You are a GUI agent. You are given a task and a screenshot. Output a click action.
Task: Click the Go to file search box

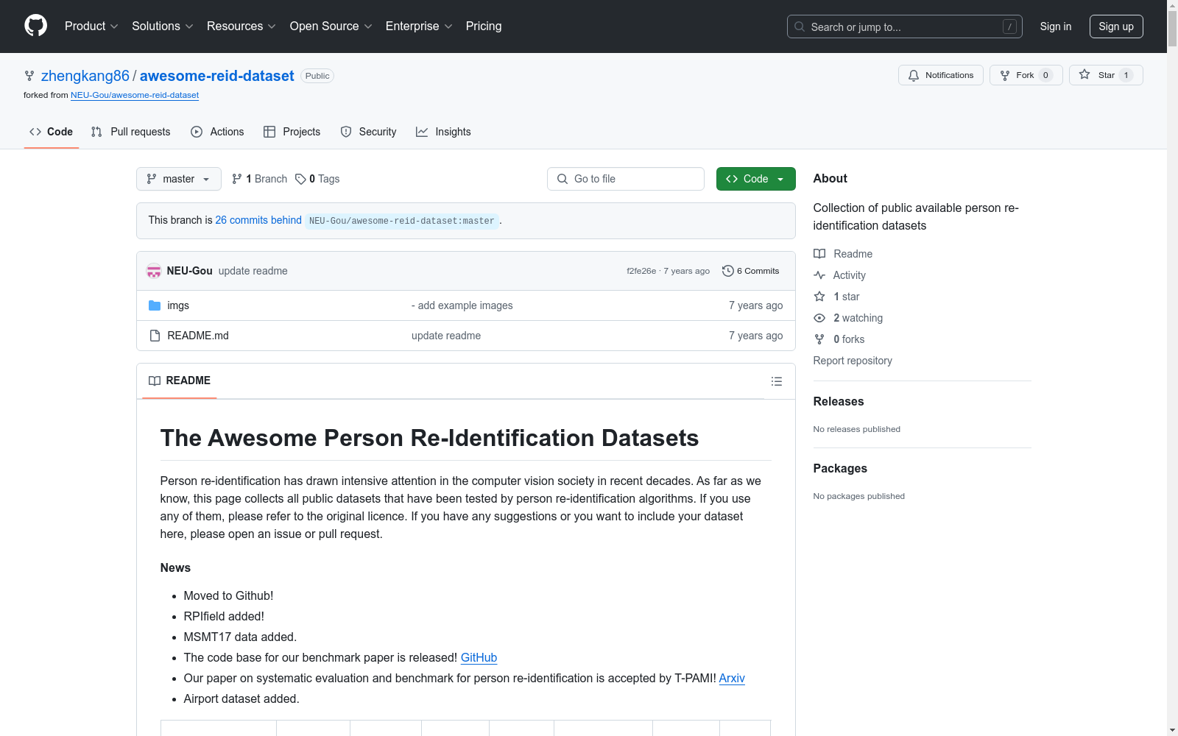pos(626,179)
